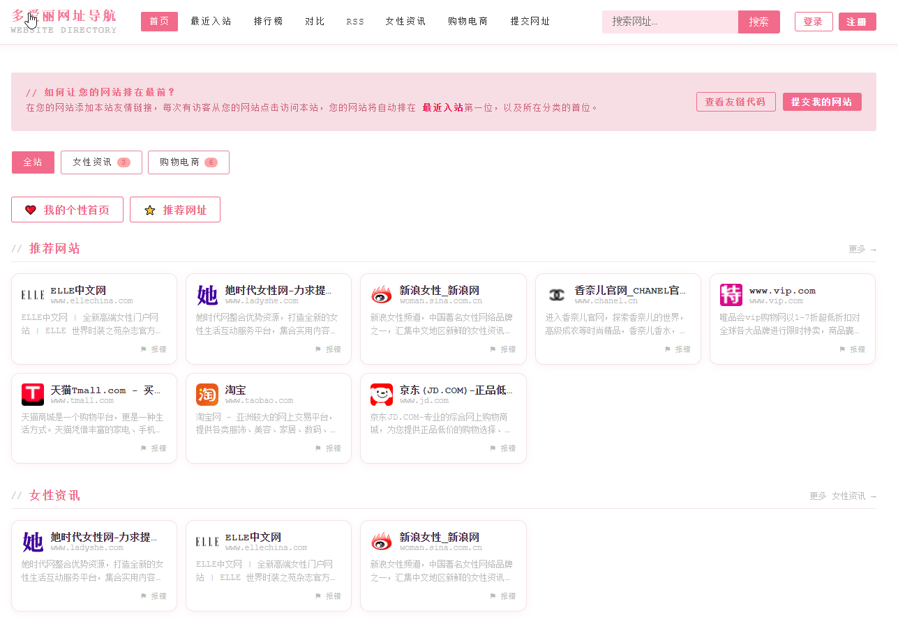Report error flag on www.vip.com card

(852, 349)
